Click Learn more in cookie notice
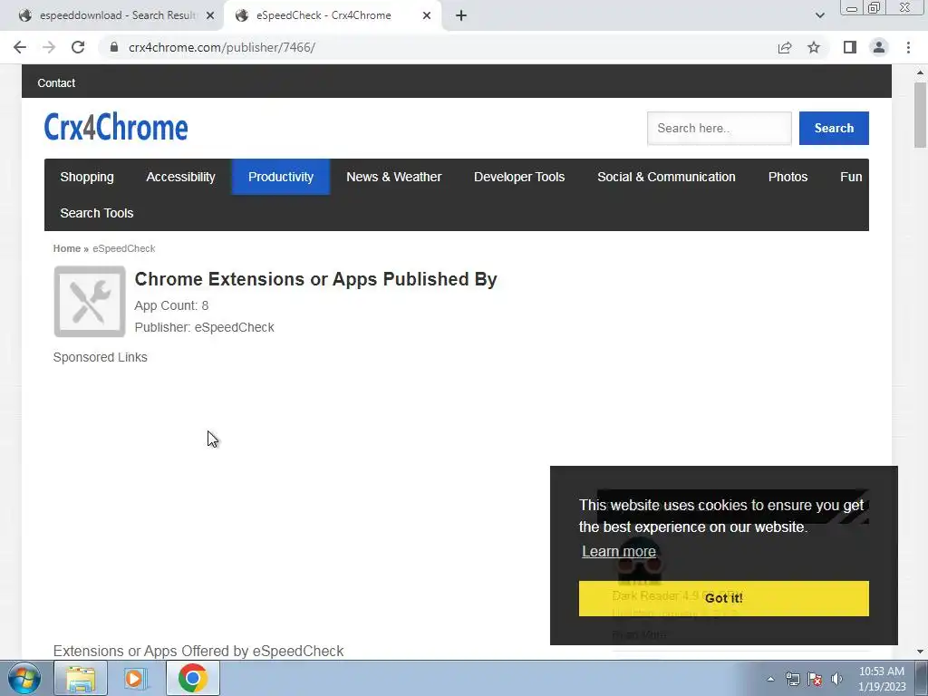 tap(618, 551)
